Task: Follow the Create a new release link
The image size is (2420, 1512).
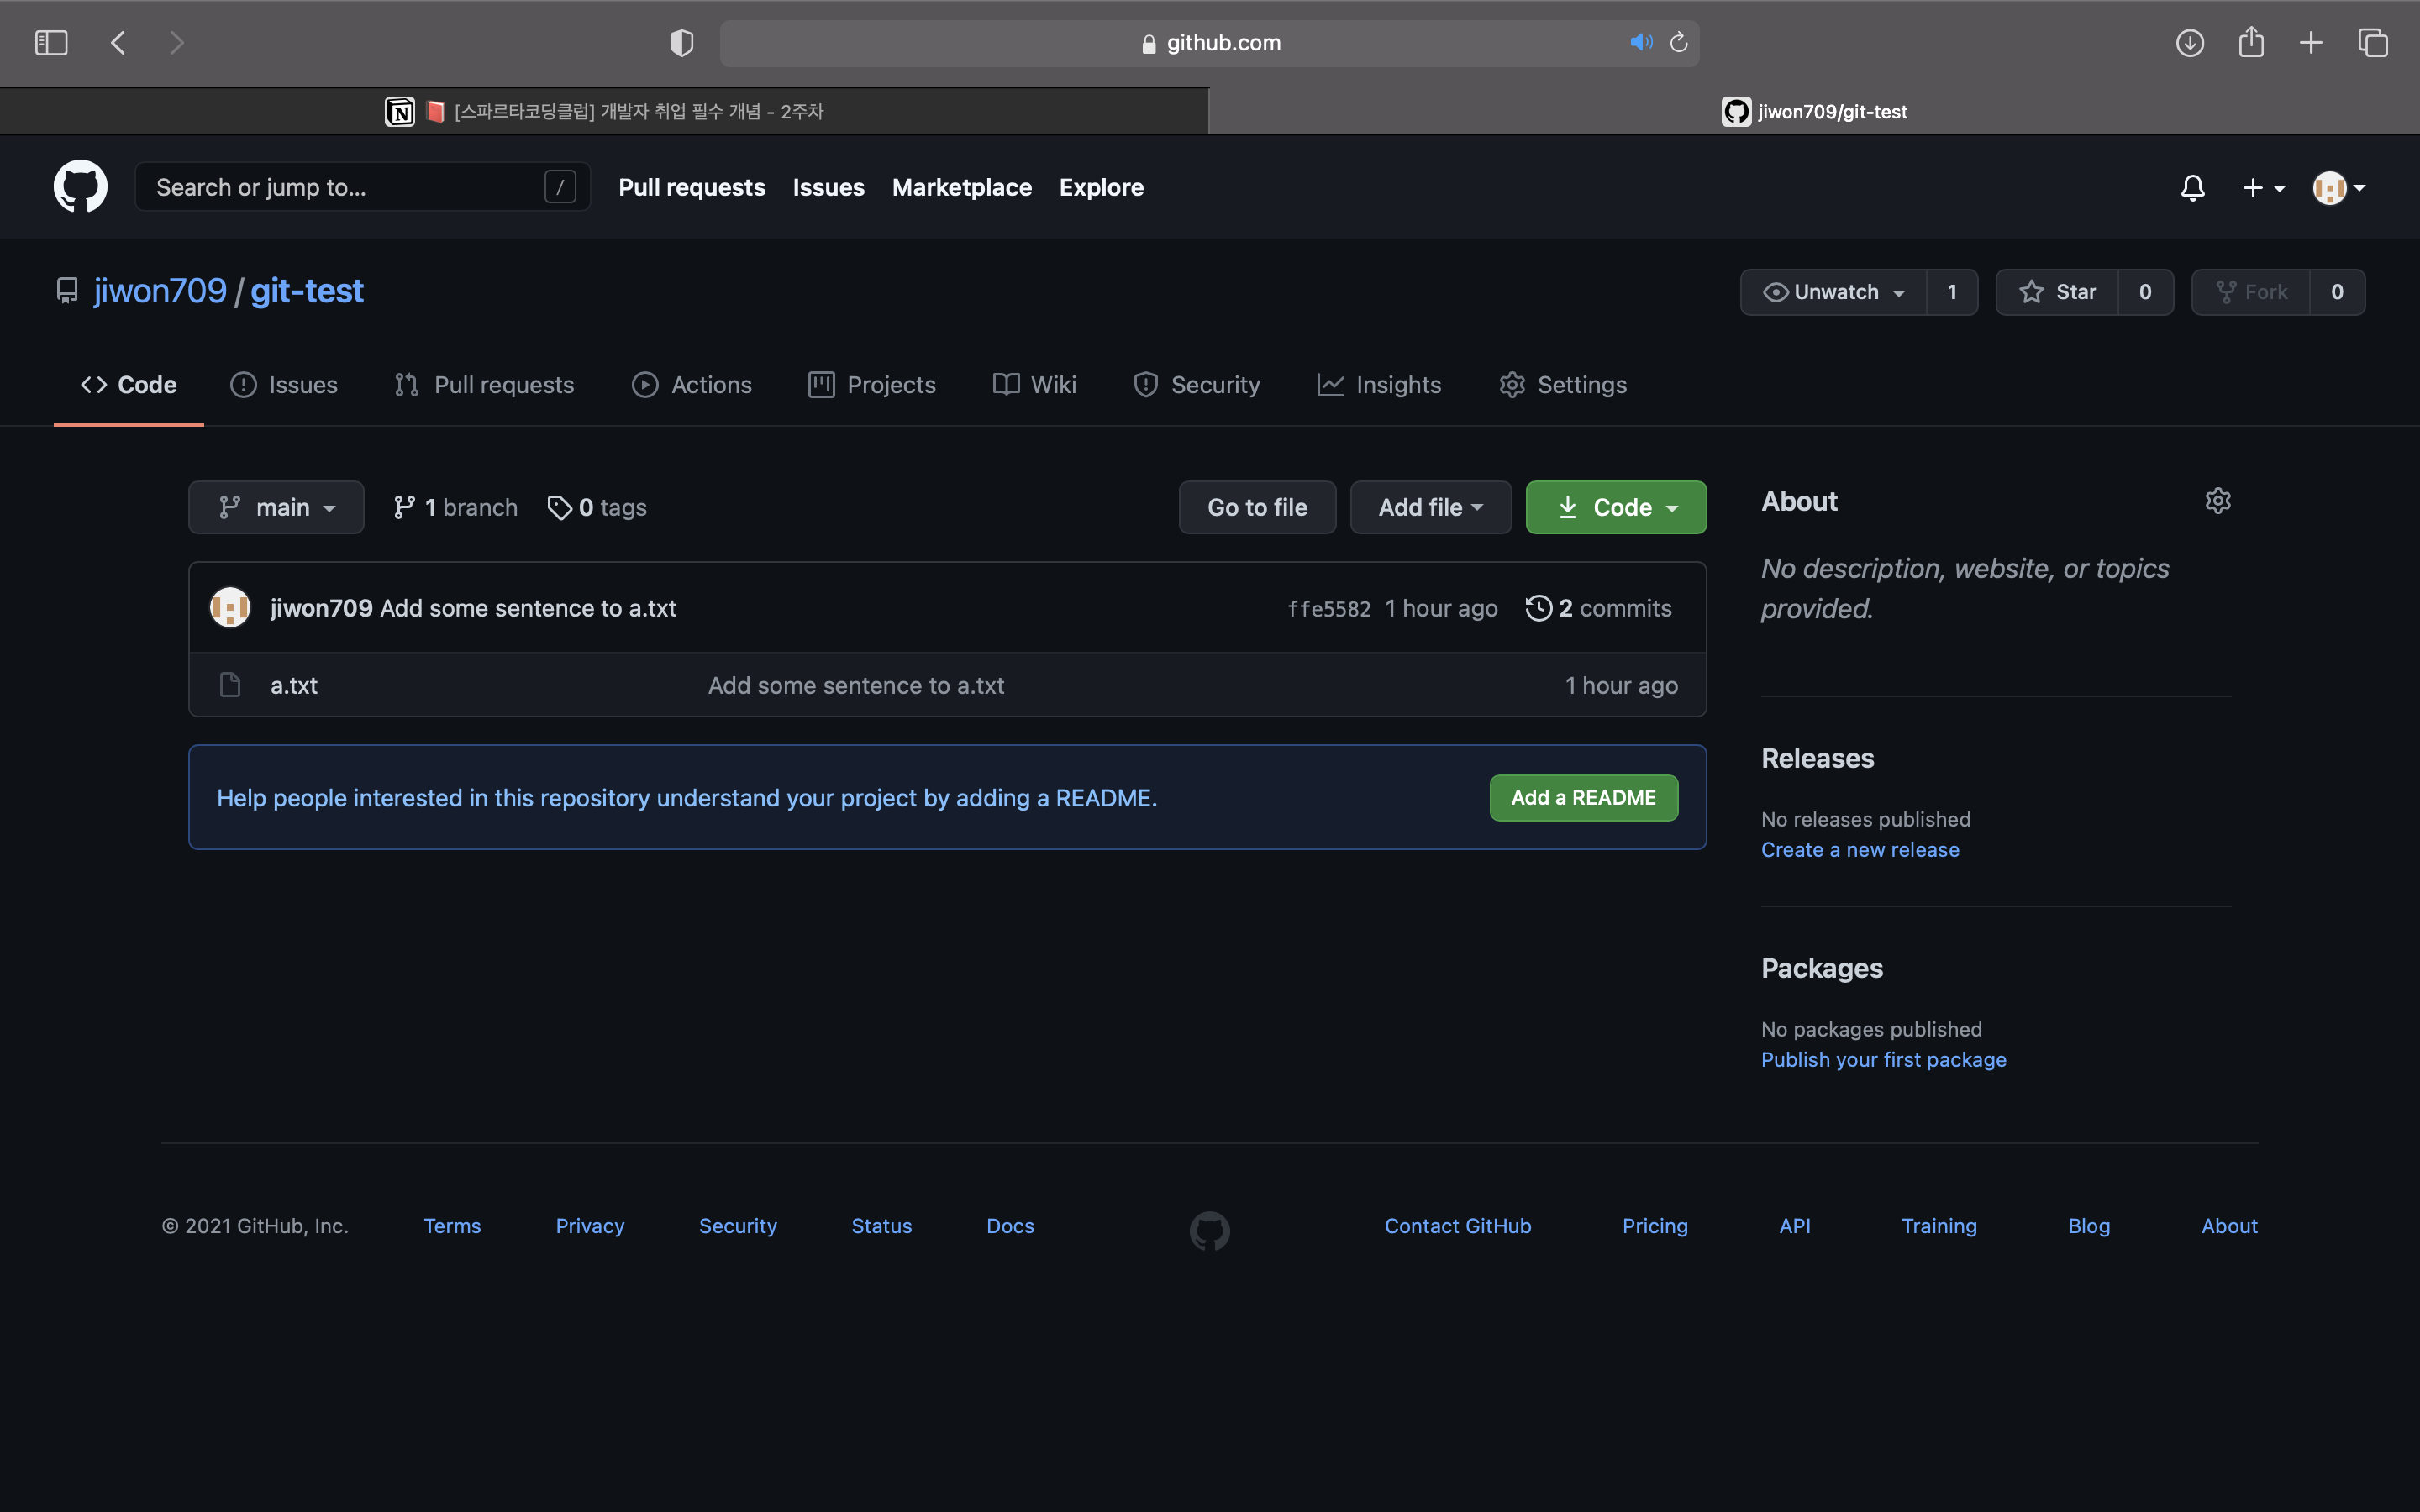Action: point(1859,850)
